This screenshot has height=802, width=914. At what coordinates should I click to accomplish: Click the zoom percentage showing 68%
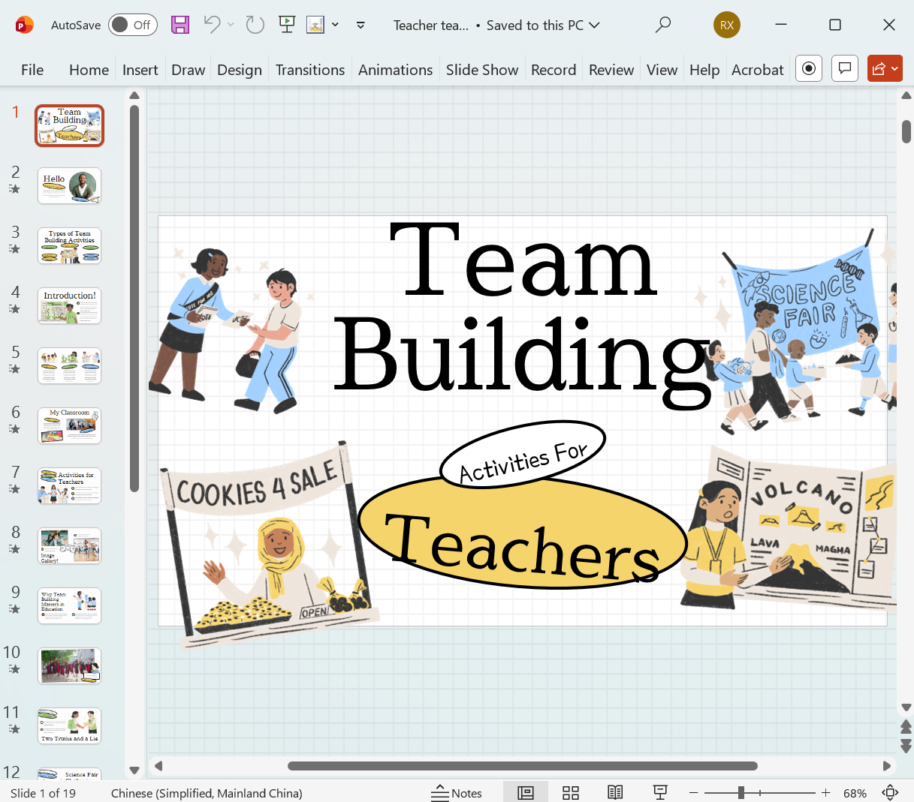click(x=855, y=792)
